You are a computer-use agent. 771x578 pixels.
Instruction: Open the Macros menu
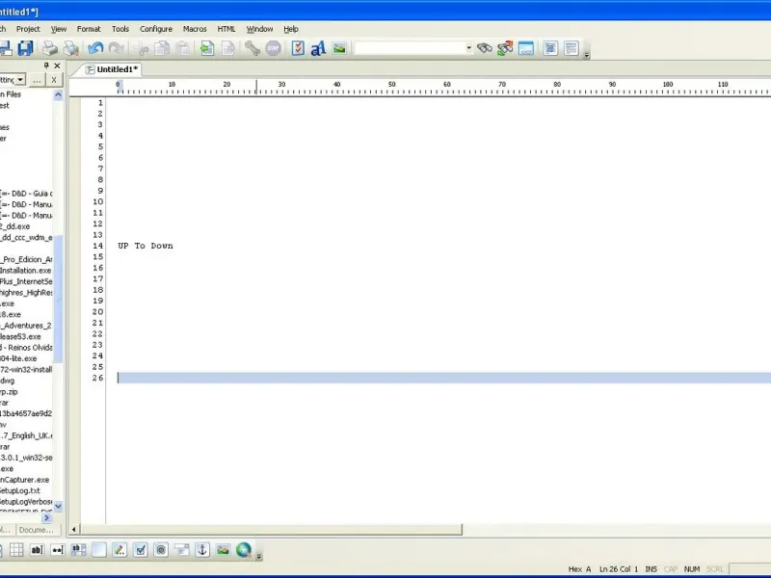[x=195, y=29]
